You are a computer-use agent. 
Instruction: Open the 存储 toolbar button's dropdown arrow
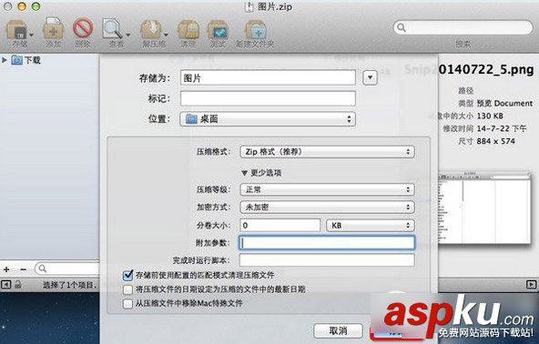31,35
